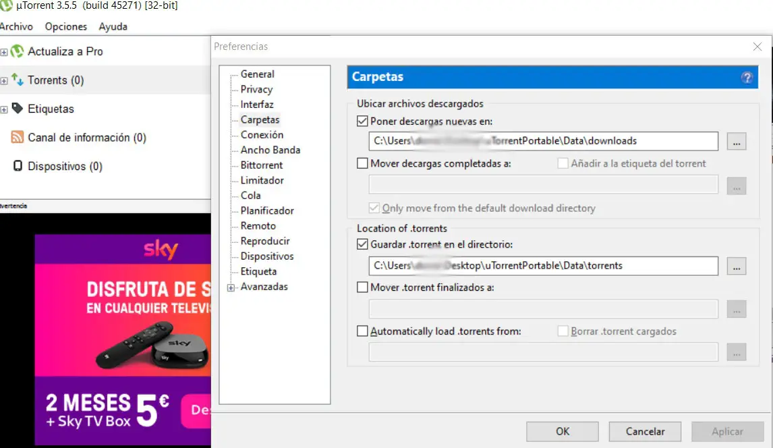Toggle Poner descargas nuevas en checkbox
This screenshot has height=448, width=773.
(x=362, y=121)
